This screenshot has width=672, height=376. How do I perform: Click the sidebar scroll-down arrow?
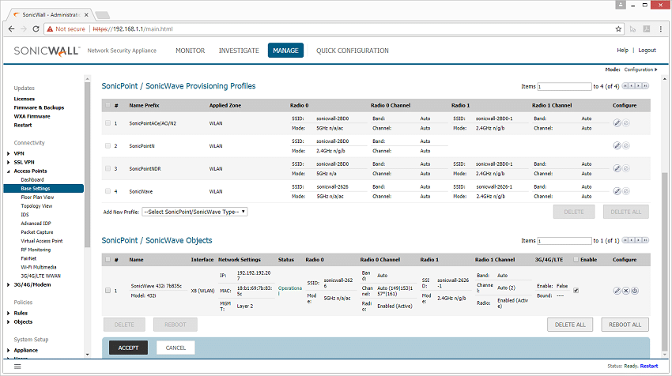88,355
